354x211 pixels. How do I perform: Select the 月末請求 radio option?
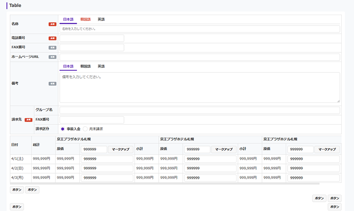point(85,129)
